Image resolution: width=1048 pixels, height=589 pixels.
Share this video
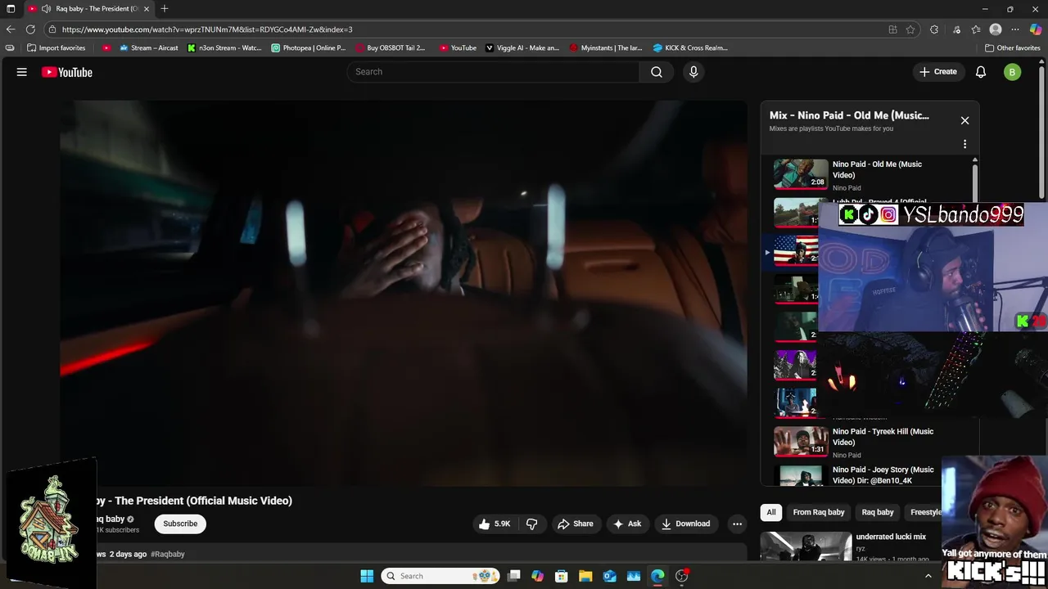coord(576,524)
